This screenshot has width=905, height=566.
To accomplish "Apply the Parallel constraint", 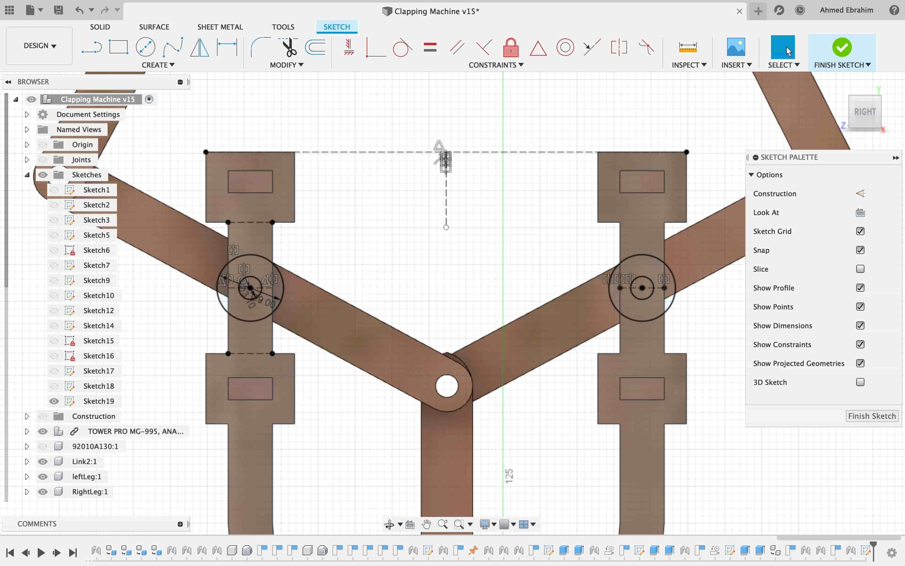I will 457,47.
